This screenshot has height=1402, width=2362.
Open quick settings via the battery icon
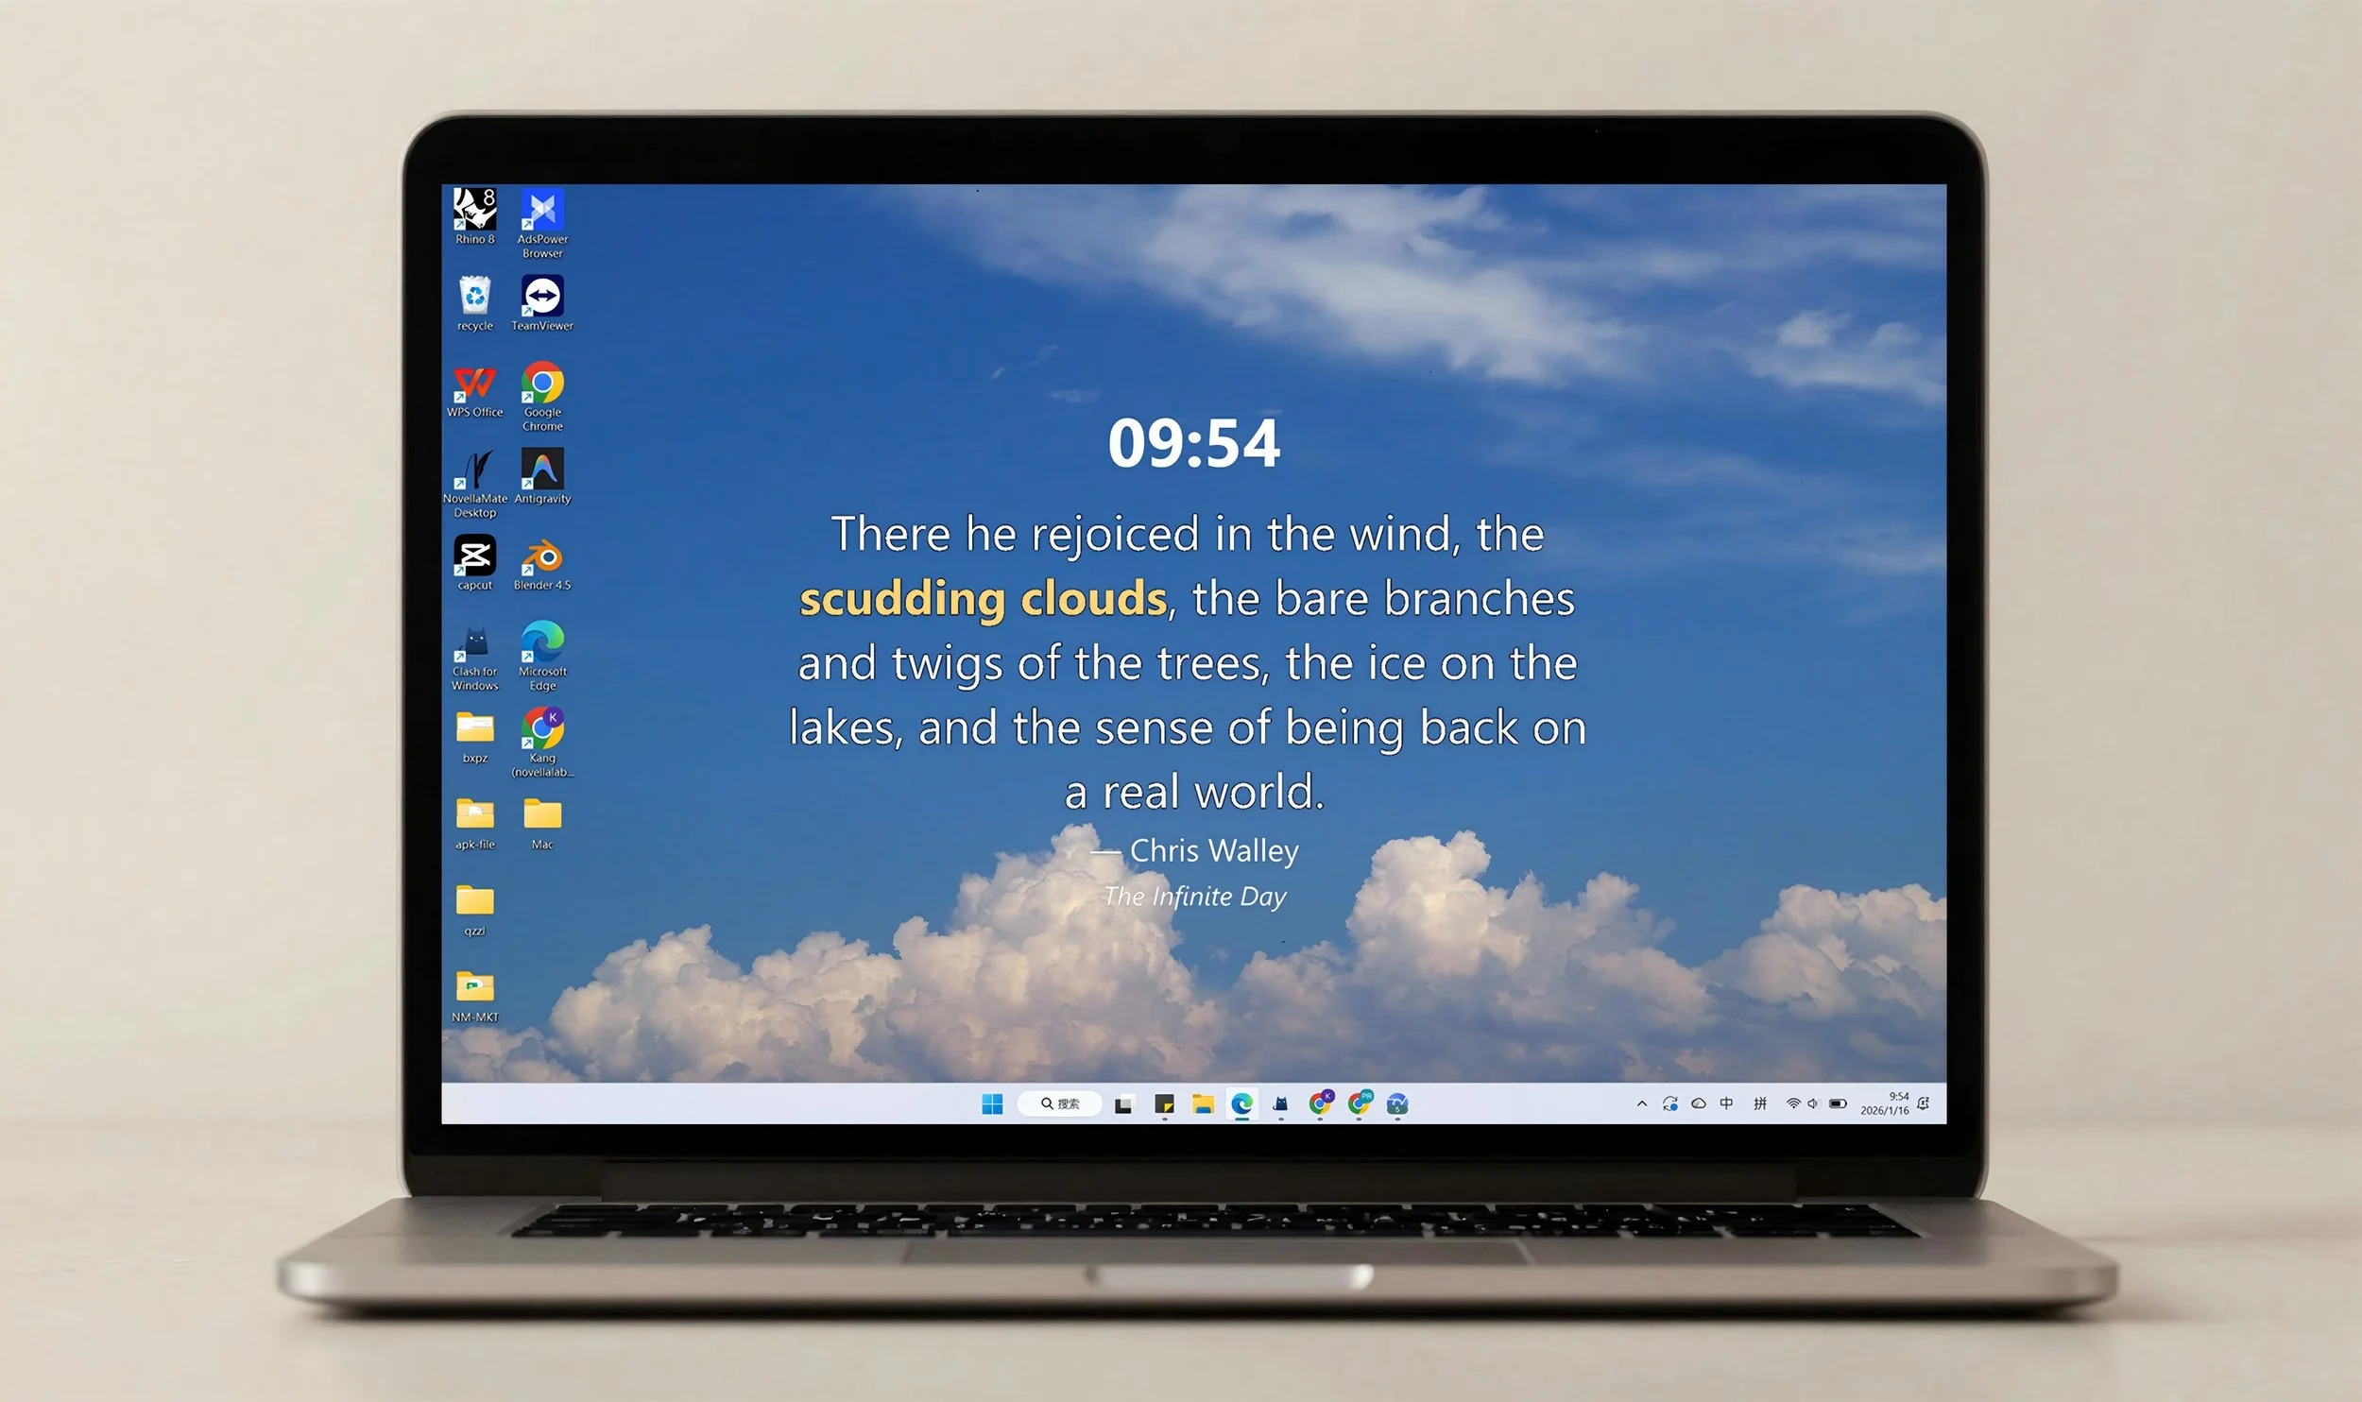1837,1103
